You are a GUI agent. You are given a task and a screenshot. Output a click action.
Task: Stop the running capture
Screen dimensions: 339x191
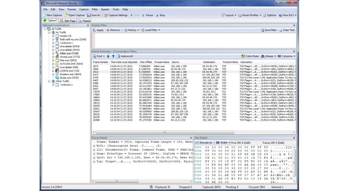coord(161,15)
